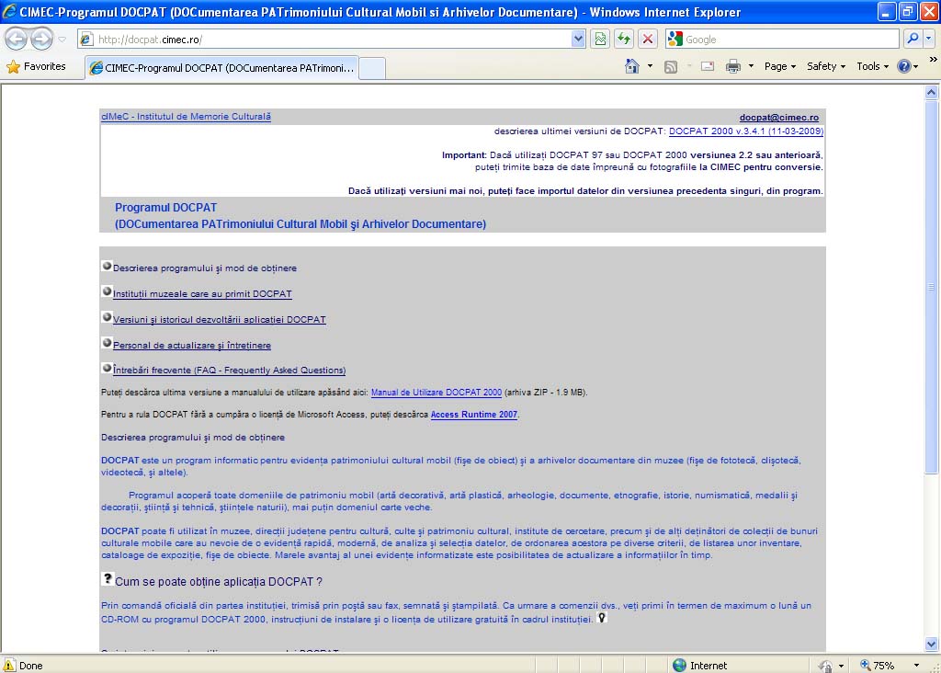Open a new blank tab

click(x=372, y=68)
